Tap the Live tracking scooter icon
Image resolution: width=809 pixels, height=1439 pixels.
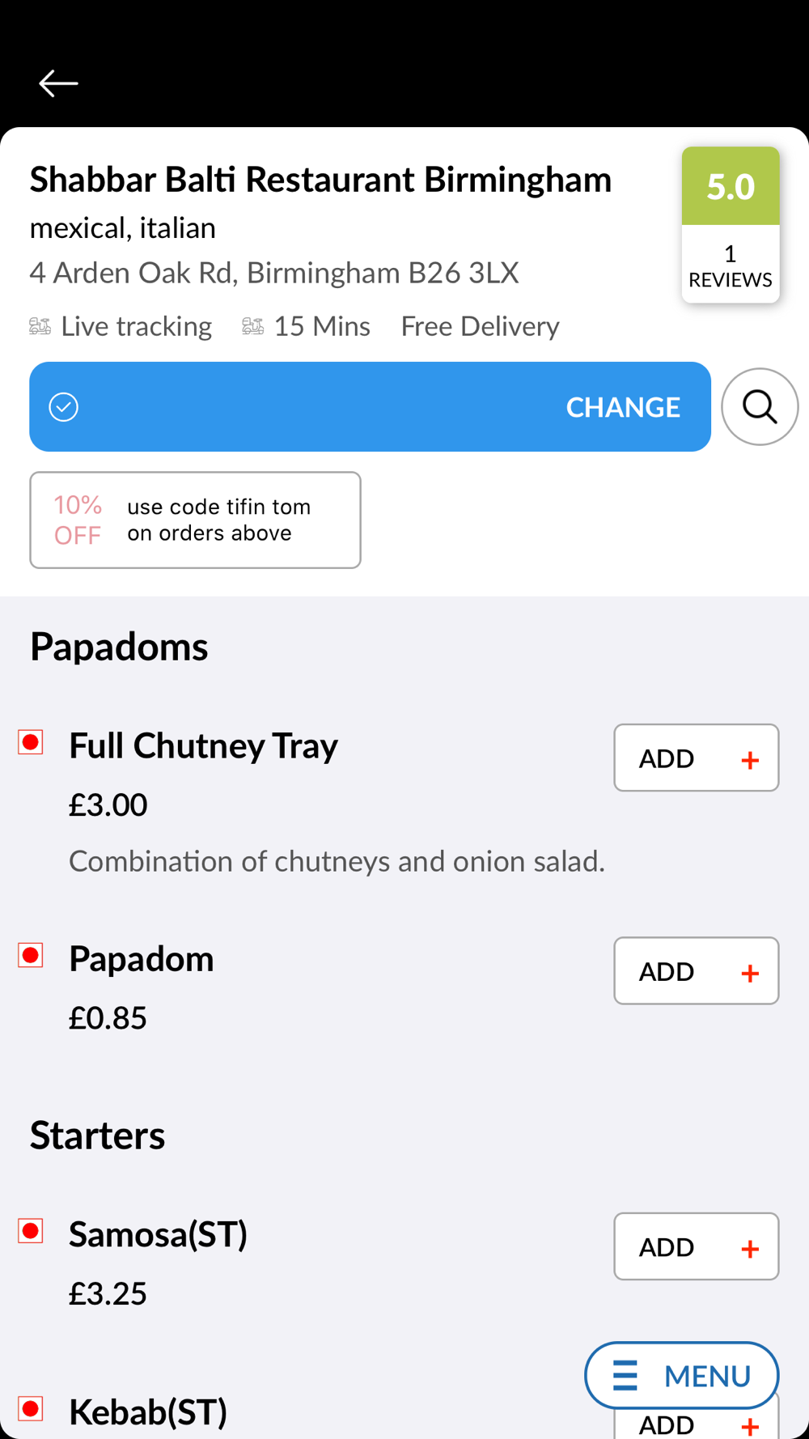[40, 326]
